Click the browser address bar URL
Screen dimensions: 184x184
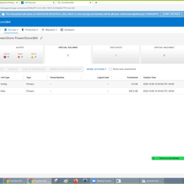[37, 8]
